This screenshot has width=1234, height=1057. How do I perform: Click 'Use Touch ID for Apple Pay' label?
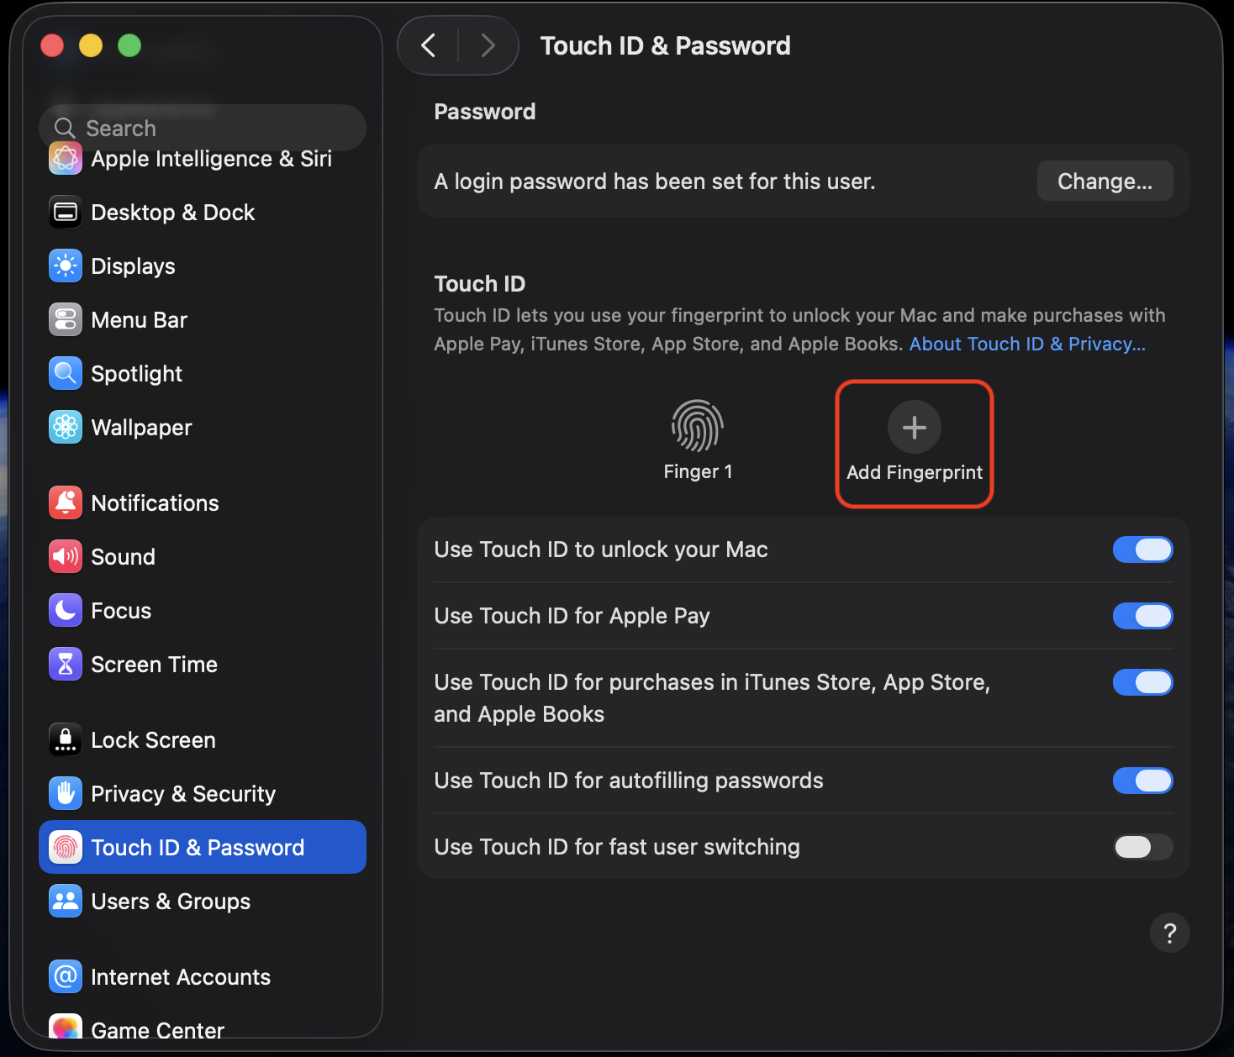(572, 616)
